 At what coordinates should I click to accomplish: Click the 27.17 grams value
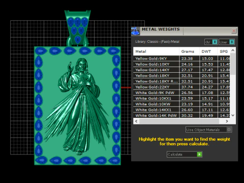187,70
